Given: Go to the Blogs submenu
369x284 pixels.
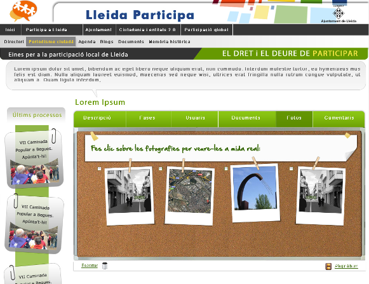Looking at the screenshot, I should click(107, 42).
